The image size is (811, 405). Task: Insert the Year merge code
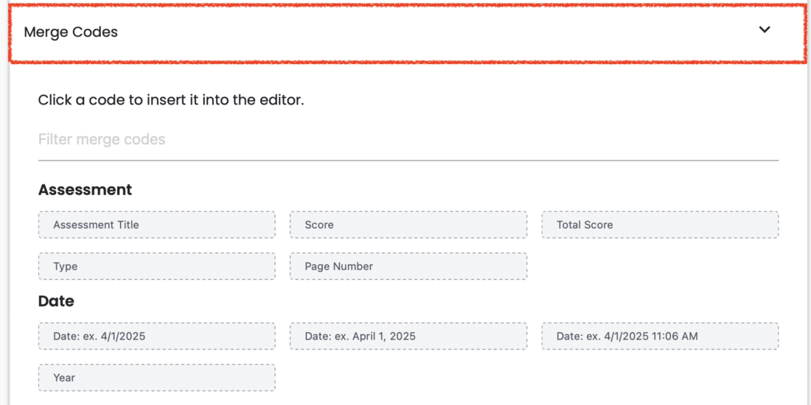[x=157, y=378]
